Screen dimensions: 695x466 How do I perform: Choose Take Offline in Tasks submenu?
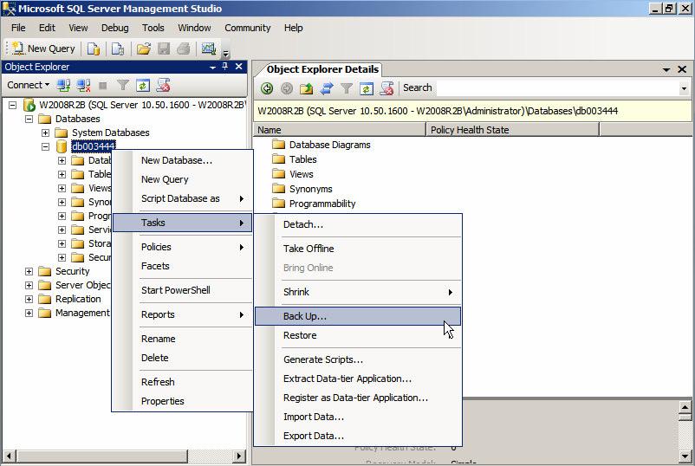click(358, 249)
